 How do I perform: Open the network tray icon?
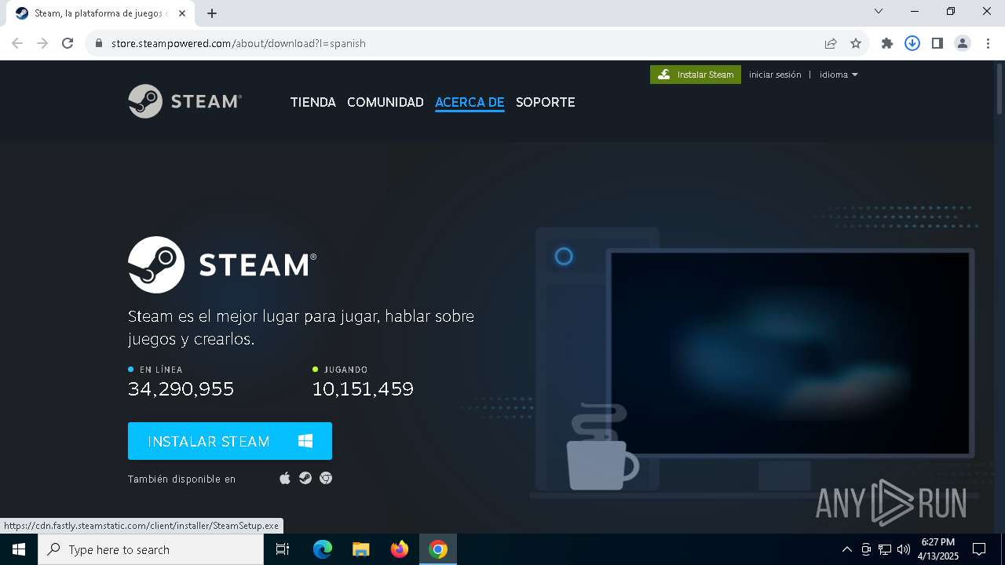[885, 549]
